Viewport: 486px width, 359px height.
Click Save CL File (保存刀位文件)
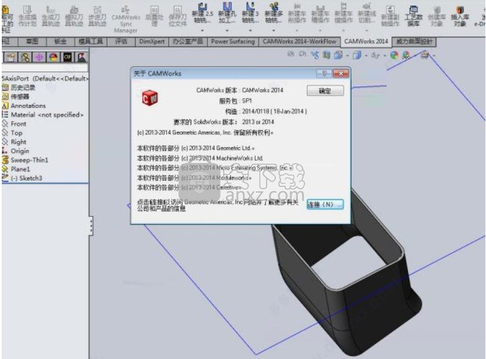pyautogui.click(x=178, y=16)
